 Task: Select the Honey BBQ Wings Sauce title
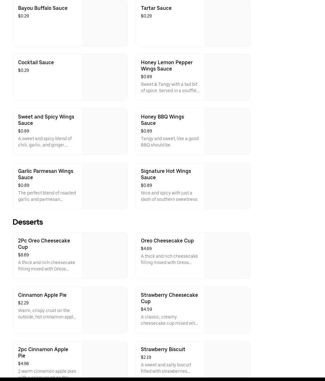(162, 120)
